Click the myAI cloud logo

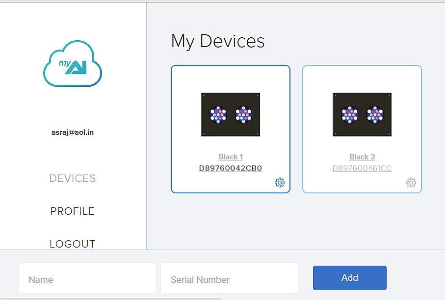pos(73,64)
